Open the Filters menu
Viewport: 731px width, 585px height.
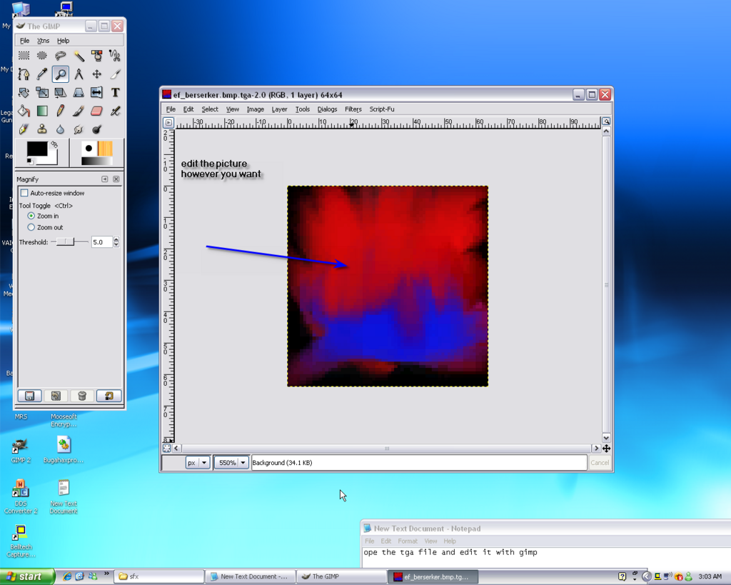[x=353, y=109]
